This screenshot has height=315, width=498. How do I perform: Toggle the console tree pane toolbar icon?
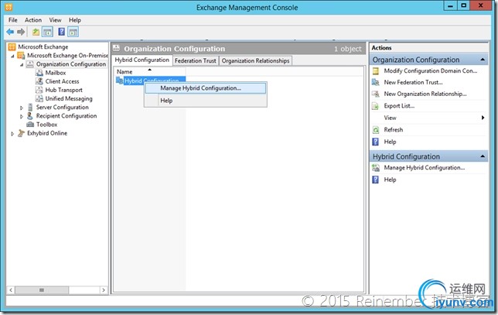pyautogui.click(x=48, y=32)
